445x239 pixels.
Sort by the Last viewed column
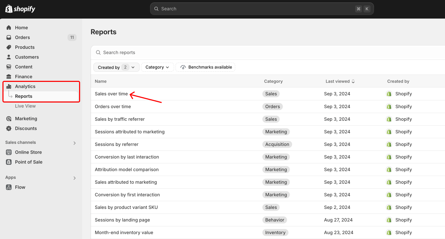tap(340, 81)
